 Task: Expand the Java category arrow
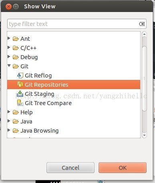9,121
